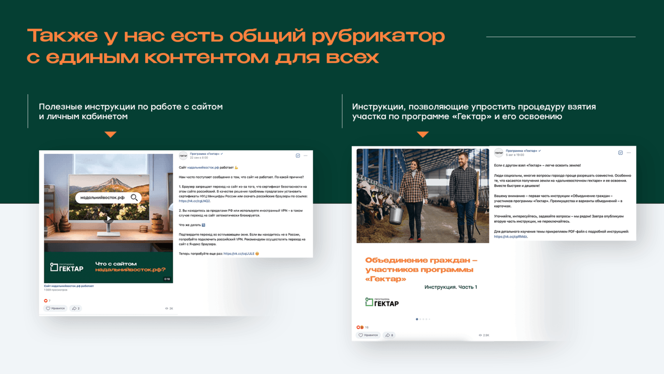Click the subtitle 'Полезные инструкции по работе с сайтом'
The image size is (664, 374).
[x=131, y=107]
